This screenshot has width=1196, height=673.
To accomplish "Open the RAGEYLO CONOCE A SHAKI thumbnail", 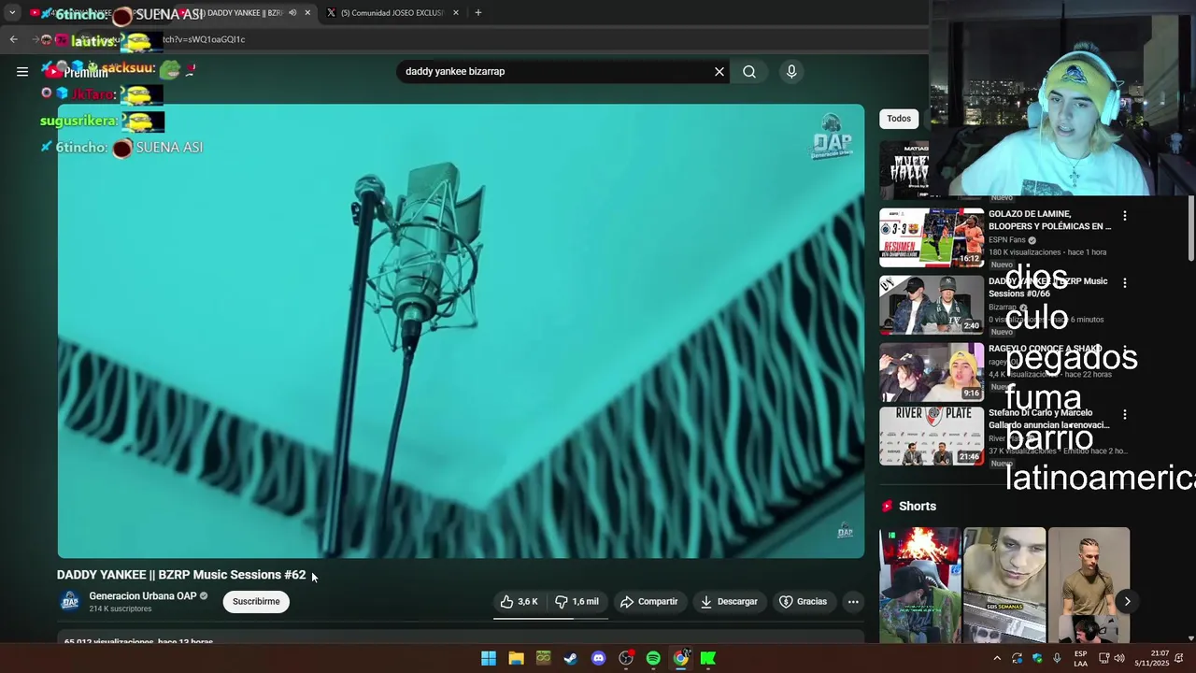I will click(932, 372).
